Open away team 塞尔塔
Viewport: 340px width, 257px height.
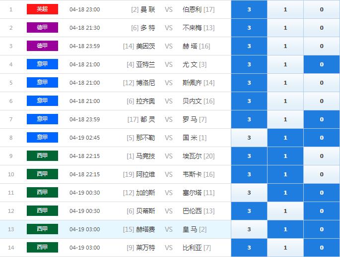192,193
